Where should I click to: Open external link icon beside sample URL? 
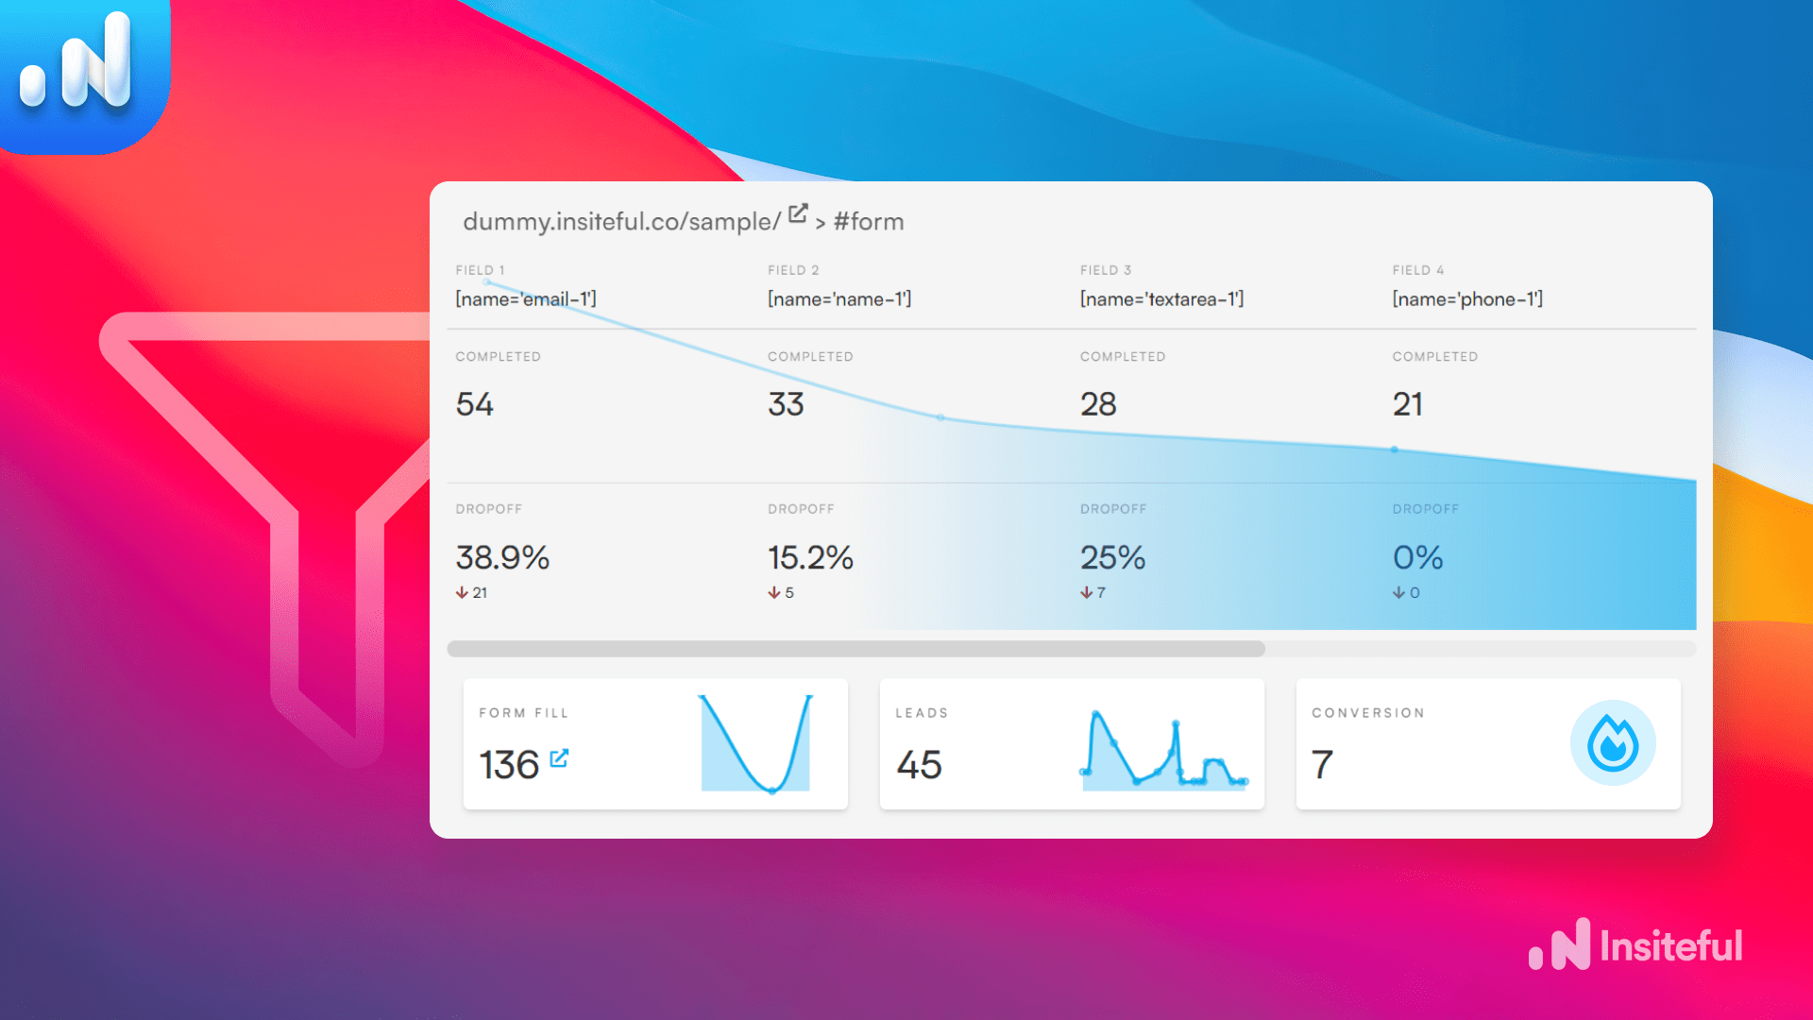point(798,213)
